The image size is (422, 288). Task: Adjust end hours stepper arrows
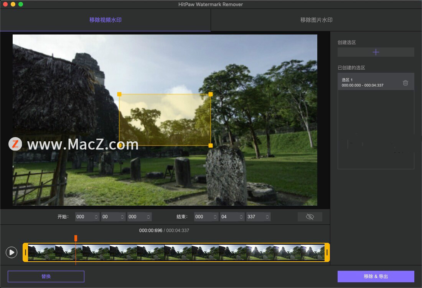tap(215, 217)
